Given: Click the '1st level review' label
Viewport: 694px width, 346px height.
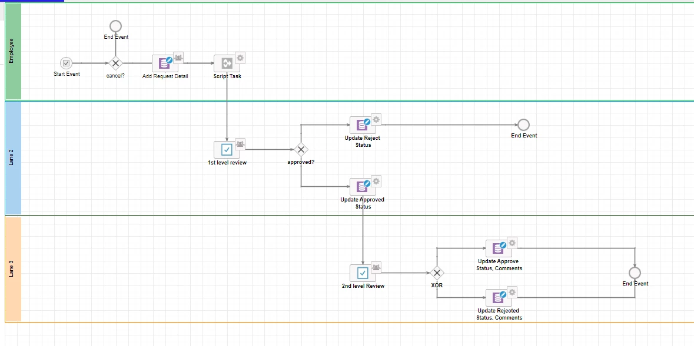Looking at the screenshot, I should 227,163.
